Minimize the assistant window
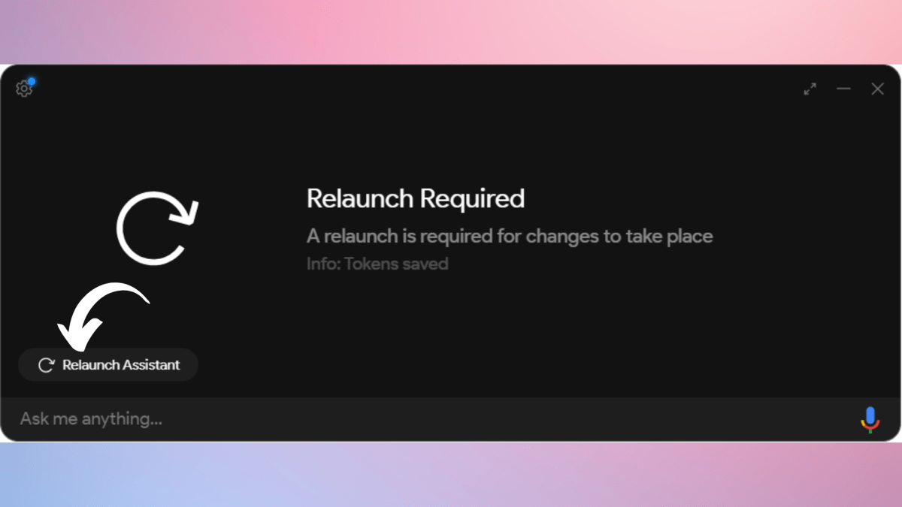This screenshot has height=507, width=902. 843,89
